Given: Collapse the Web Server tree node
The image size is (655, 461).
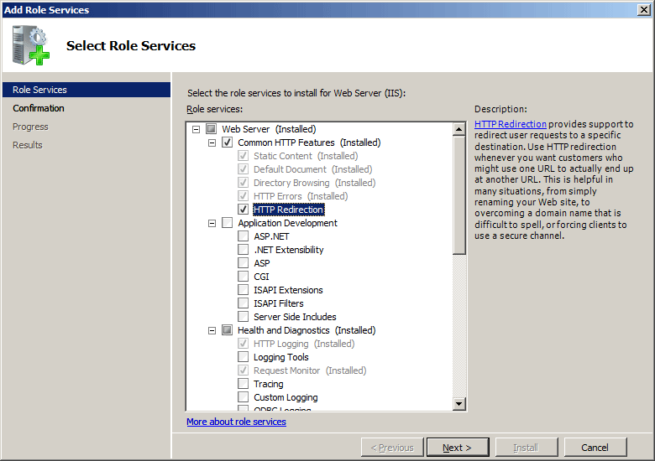Looking at the screenshot, I should click(x=196, y=129).
